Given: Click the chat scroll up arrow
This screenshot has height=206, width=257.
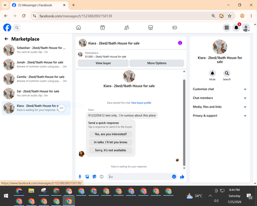Looking at the screenshot, I should click(x=184, y=72).
